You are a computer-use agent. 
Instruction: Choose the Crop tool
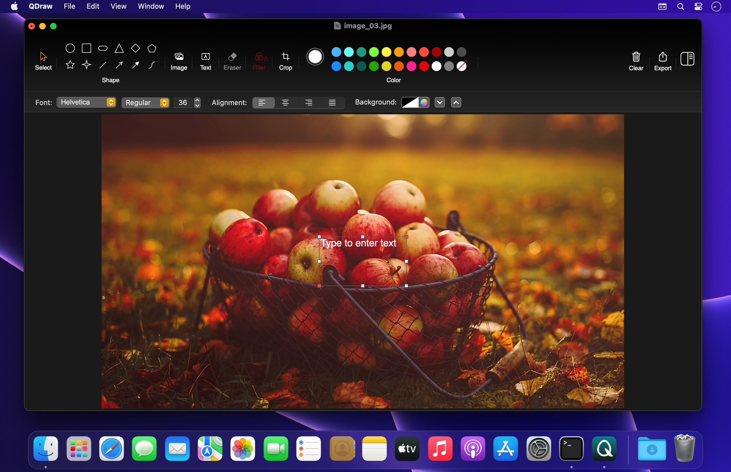(285, 61)
